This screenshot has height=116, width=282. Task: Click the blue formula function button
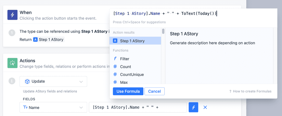[x=193, y=108]
